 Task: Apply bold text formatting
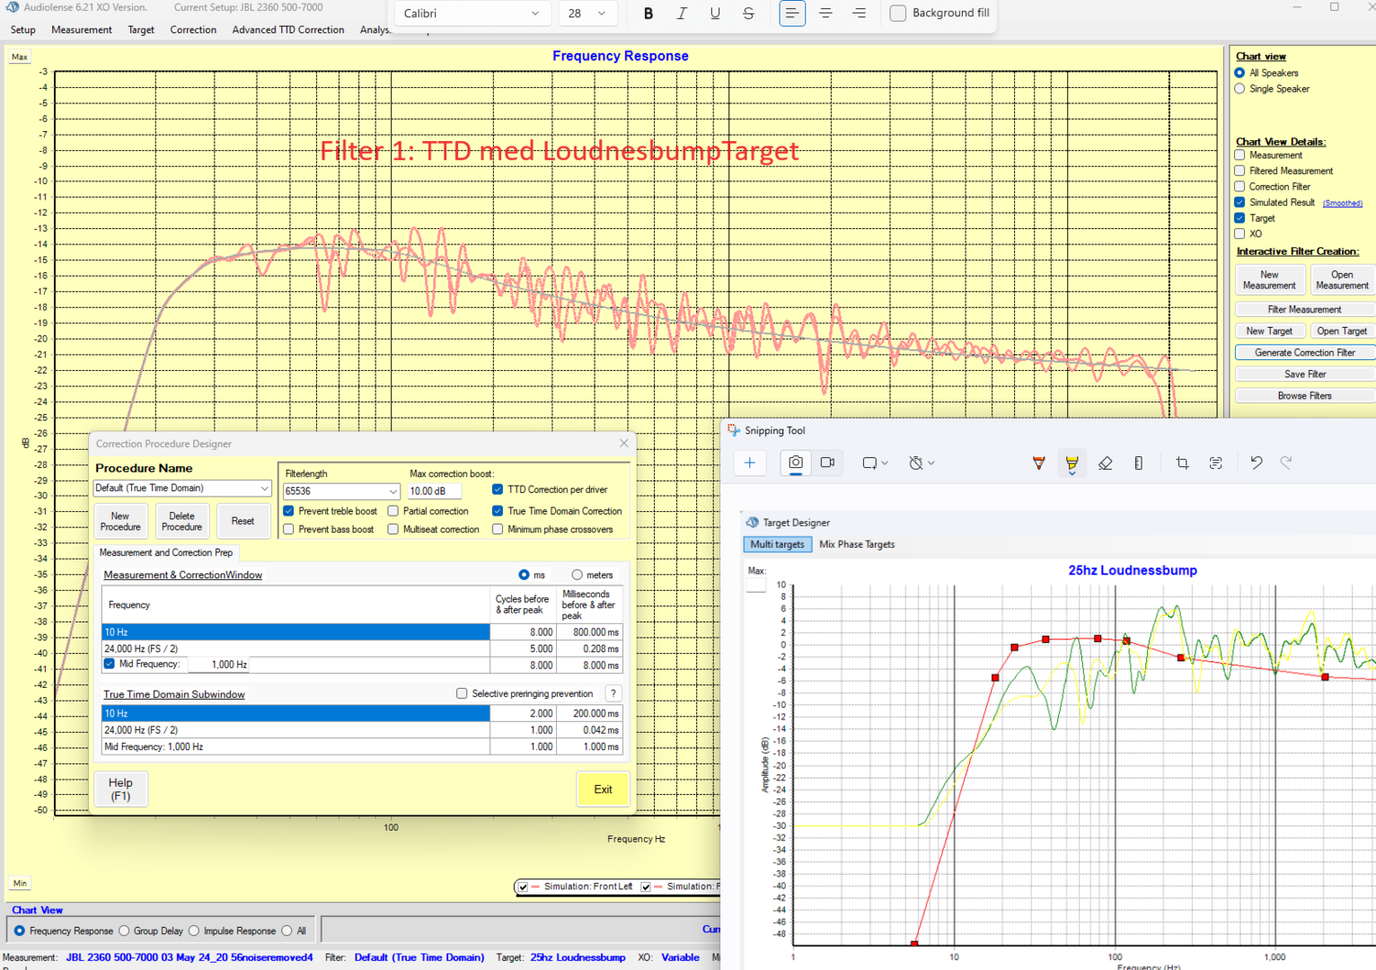(x=648, y=13)
